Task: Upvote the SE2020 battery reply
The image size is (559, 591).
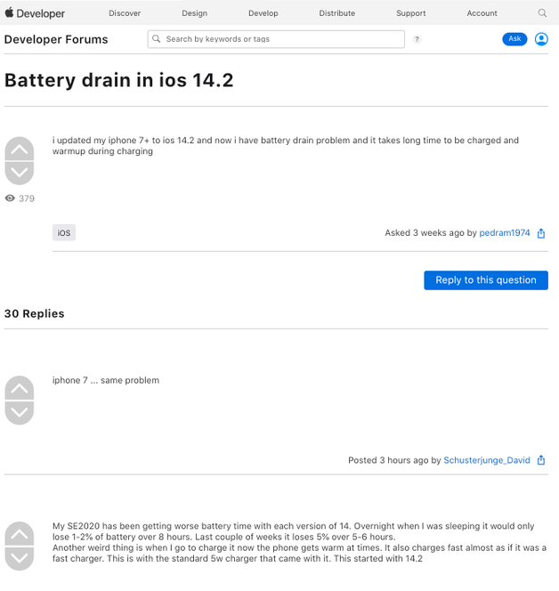Action: (x=20, y=534)
